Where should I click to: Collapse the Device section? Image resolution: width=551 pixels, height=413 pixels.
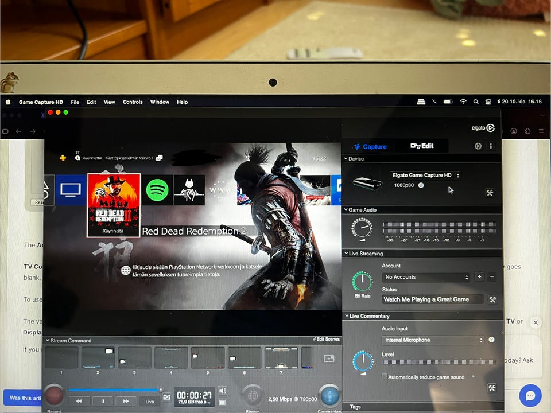click(x=346, y=159)
